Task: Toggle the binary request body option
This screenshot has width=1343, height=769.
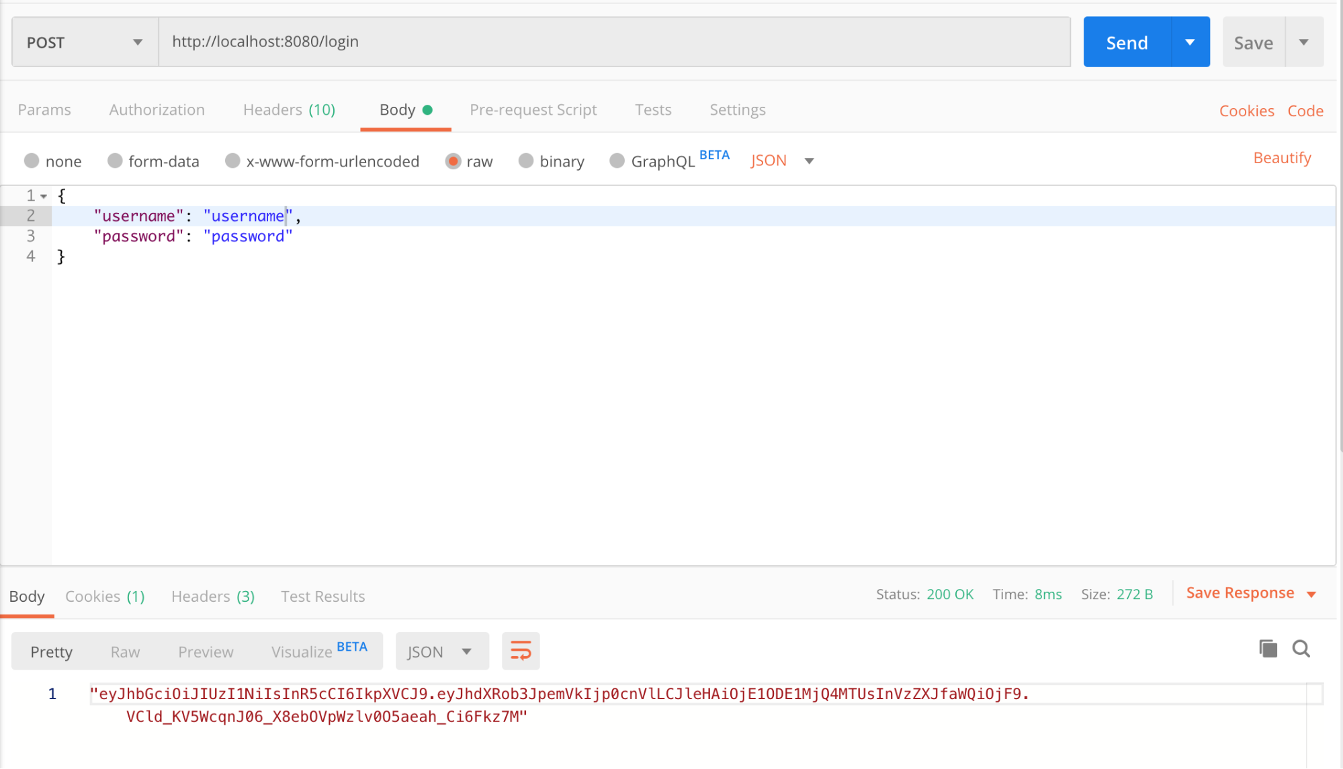Action: [526, 160]
